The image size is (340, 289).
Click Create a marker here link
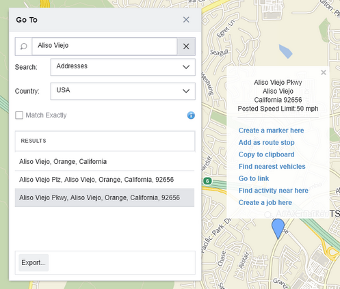pos(271,130)
